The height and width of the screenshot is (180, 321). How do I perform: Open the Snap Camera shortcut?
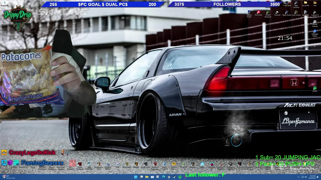tap(296, 13)
